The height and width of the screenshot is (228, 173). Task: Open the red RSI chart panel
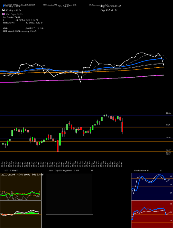tap(152, 214)
